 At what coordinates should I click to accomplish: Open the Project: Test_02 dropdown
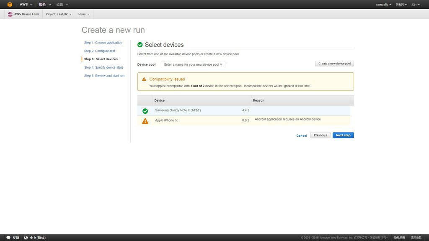59,14
